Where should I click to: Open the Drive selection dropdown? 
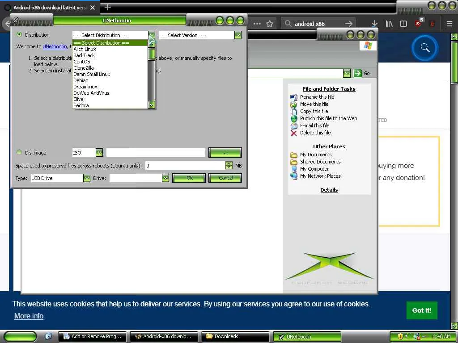[165, 178]
